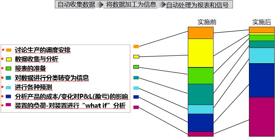Click green segment of 实施前 bar
The width and height of the screenshot is (275, 138).
point(201,76)
